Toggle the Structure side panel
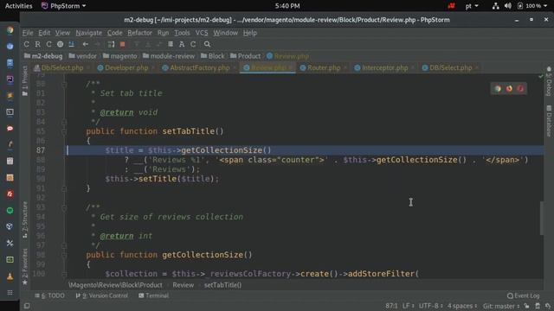Image resolution: width=554 pixels, height=311 pixels. pyautogui.click(x=25, y=220)
